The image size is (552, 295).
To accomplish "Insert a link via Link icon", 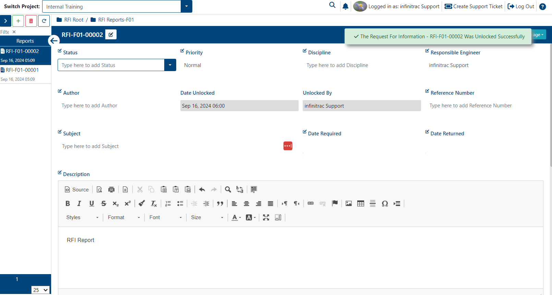I will pos(311,203).
